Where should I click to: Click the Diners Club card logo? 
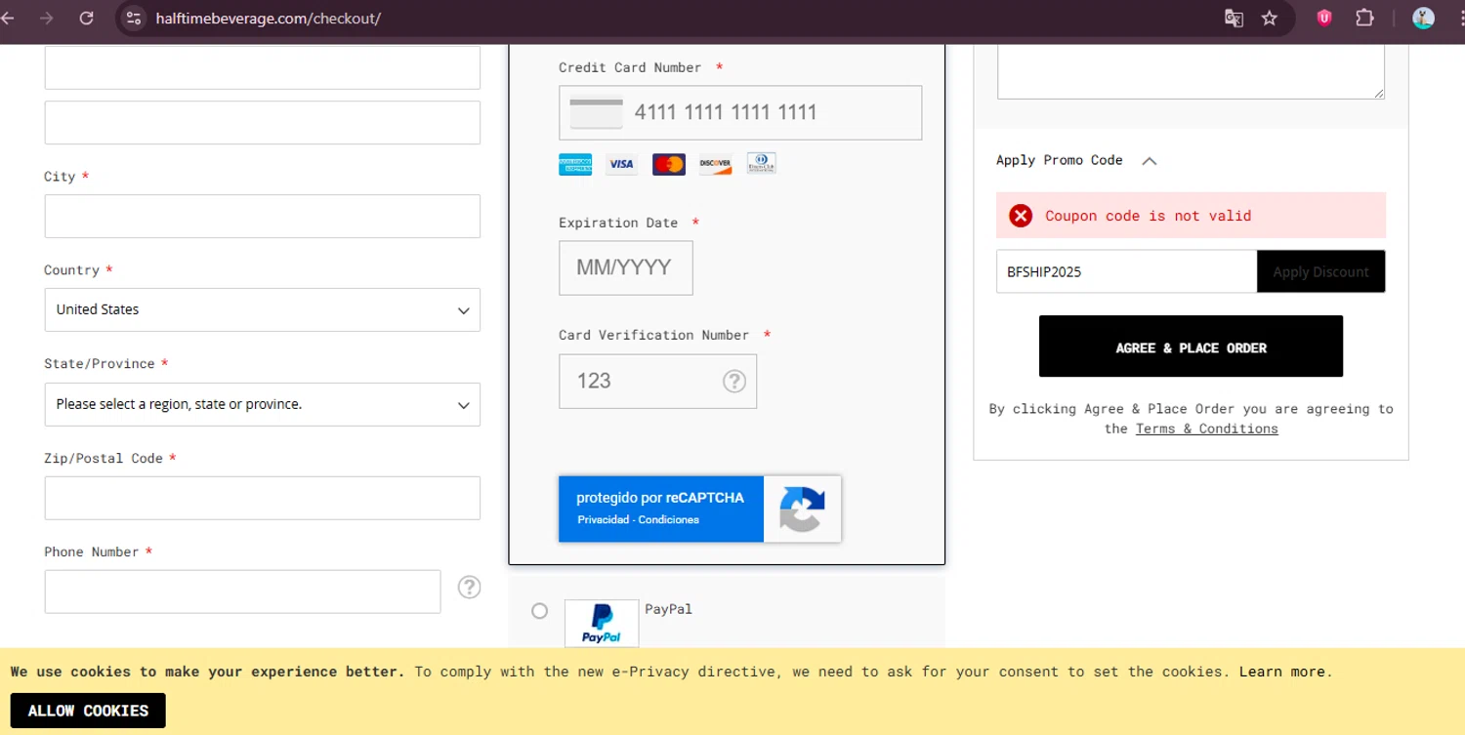[x=762, y=163]
